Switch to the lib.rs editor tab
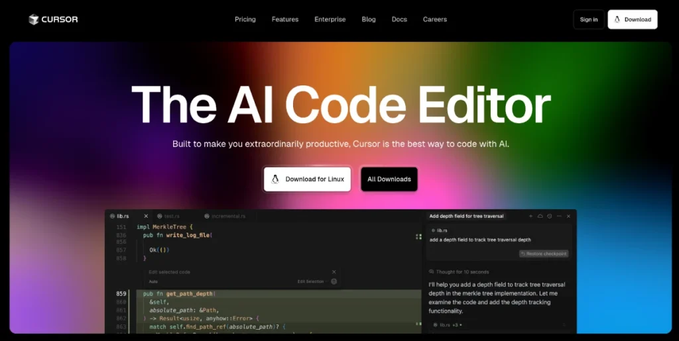This screenshot has width=679, height=341. (123, 216)
